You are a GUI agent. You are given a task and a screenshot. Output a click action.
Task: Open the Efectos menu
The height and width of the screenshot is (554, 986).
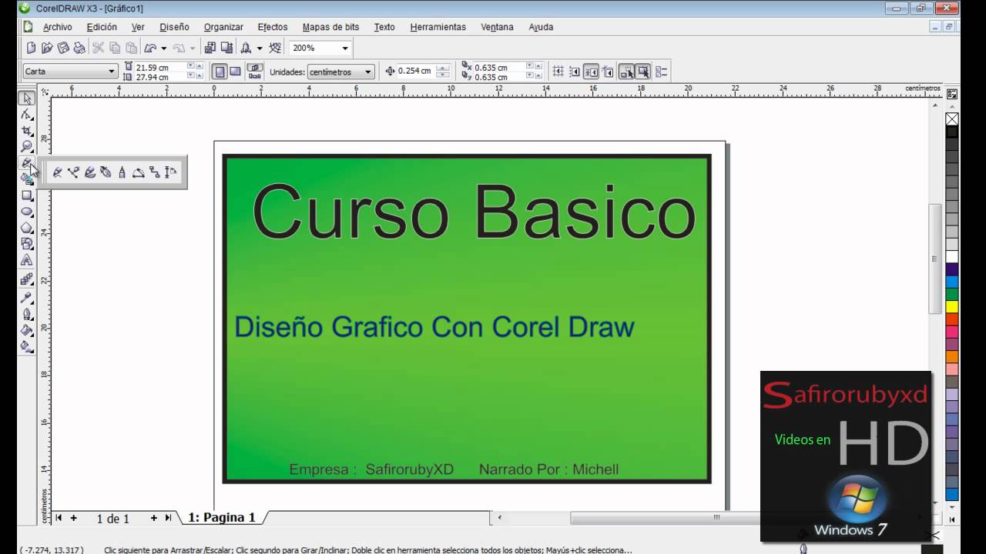[x=273, y=27]
